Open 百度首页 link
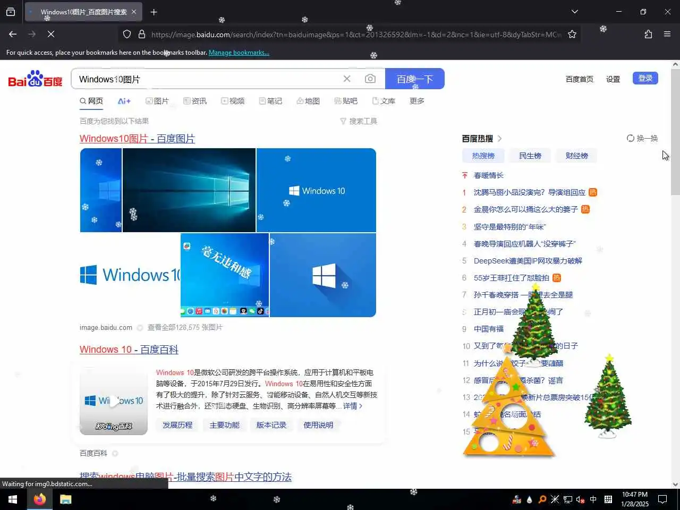This screenshot has width=680, height=510. pos(579,79)
